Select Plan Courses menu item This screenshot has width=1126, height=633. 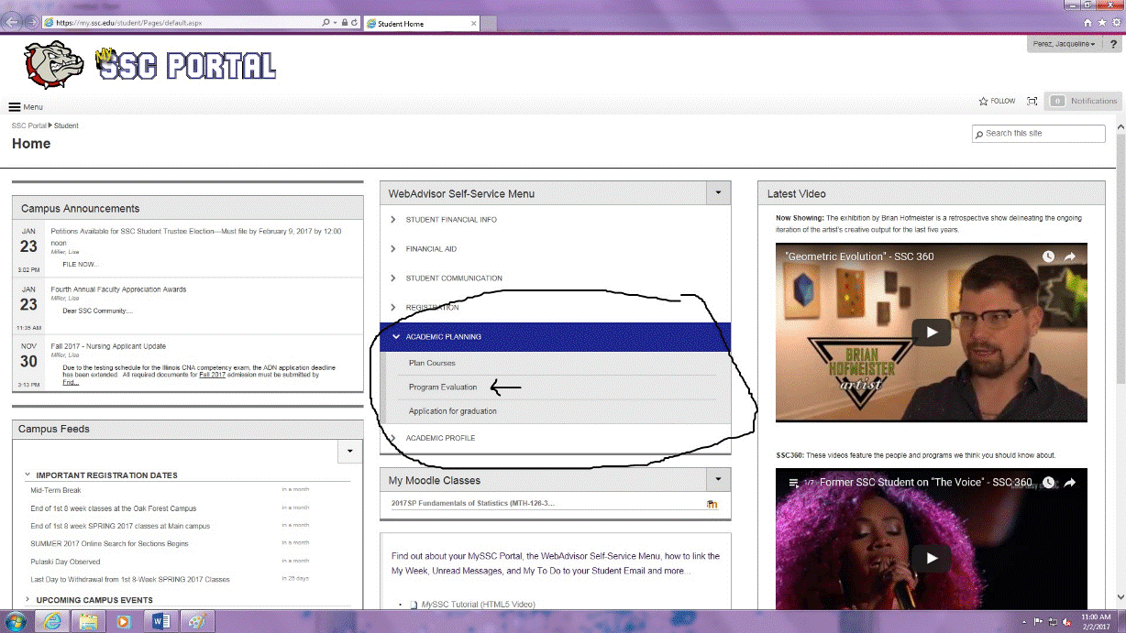coord(432,364)
